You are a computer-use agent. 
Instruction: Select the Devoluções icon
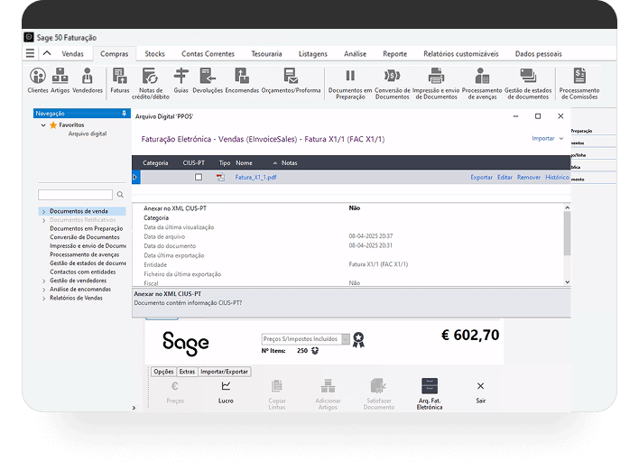pos(208,79)
